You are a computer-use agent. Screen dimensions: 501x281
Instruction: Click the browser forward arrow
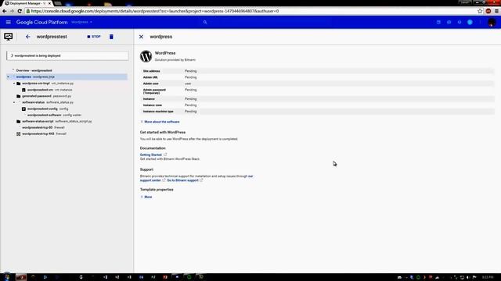click(x=12, y=11)
